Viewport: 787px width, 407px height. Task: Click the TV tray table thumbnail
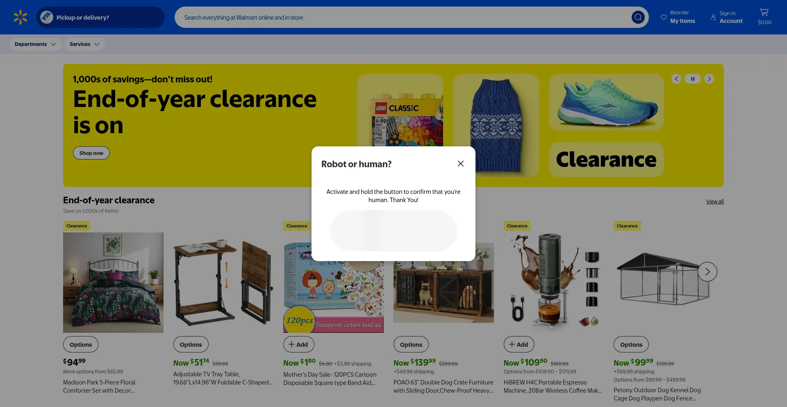[223, 283]
